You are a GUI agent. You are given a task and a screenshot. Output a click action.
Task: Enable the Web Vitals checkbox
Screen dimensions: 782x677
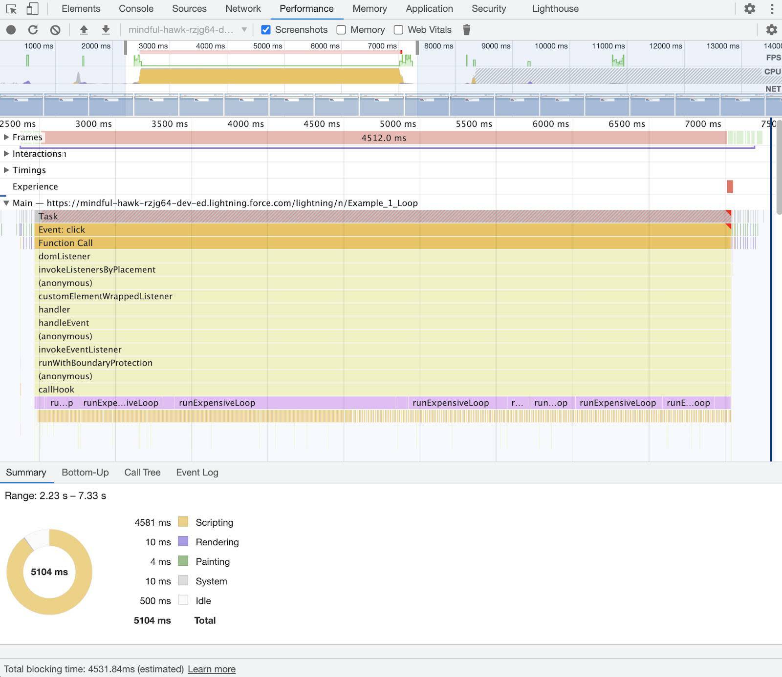(398, 30)
